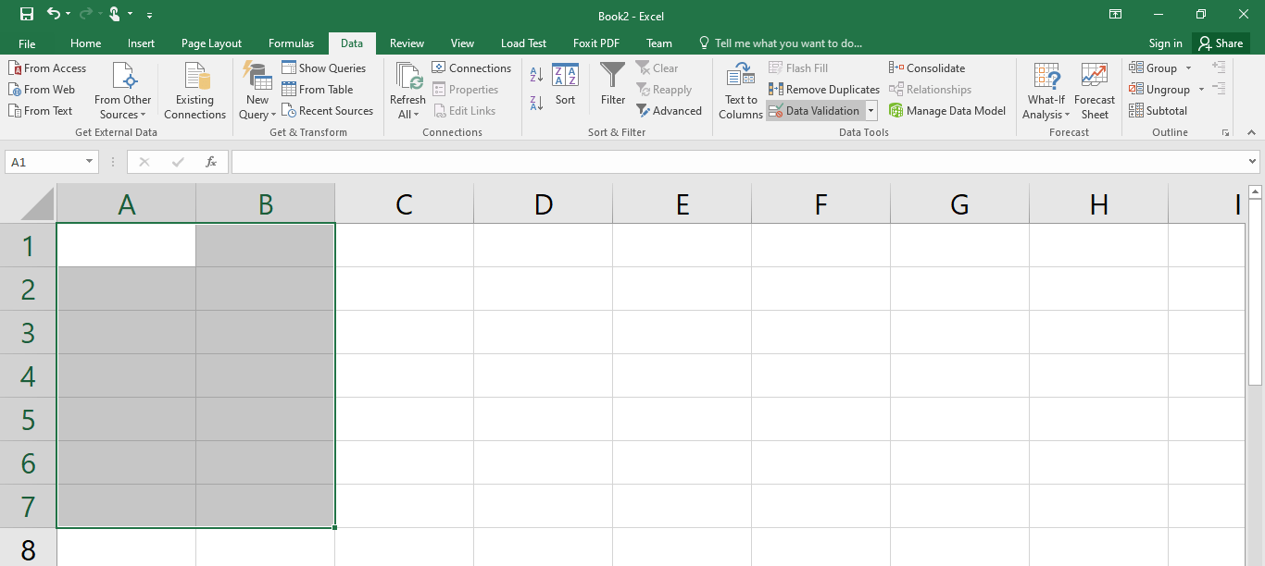Click the Save icon in quick access toolbar
This screenshot has height=566, width=1265.
coord(27,15)
